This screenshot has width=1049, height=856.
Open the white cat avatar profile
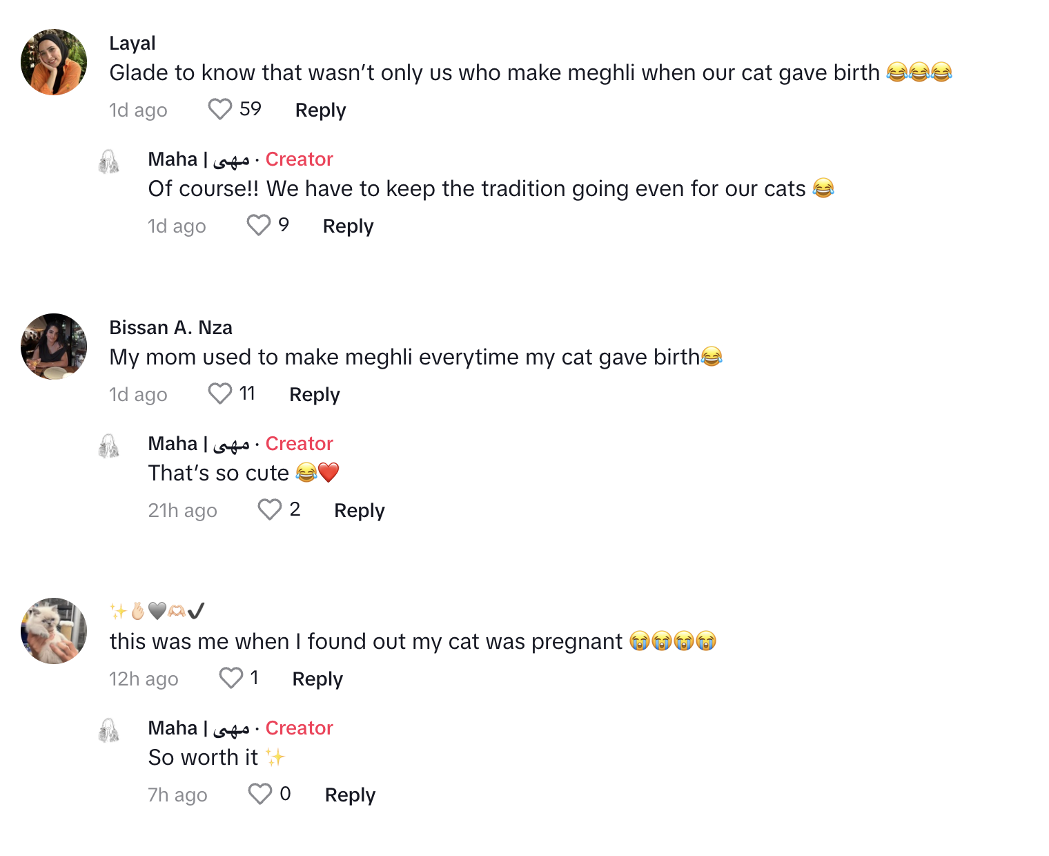(x=54, y=631)
